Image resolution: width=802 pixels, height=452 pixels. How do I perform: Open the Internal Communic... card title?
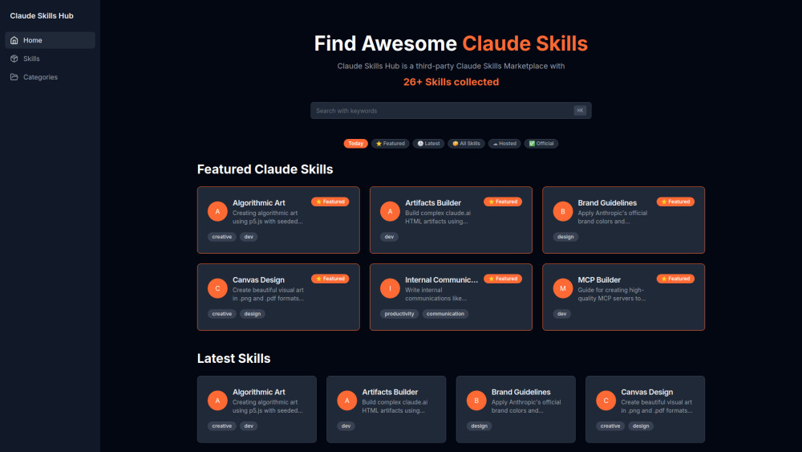coord(441,280)
